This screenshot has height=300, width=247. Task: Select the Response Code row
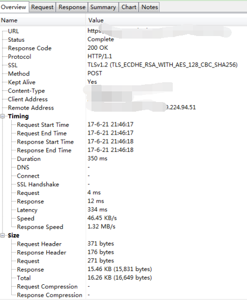point(123,48)
